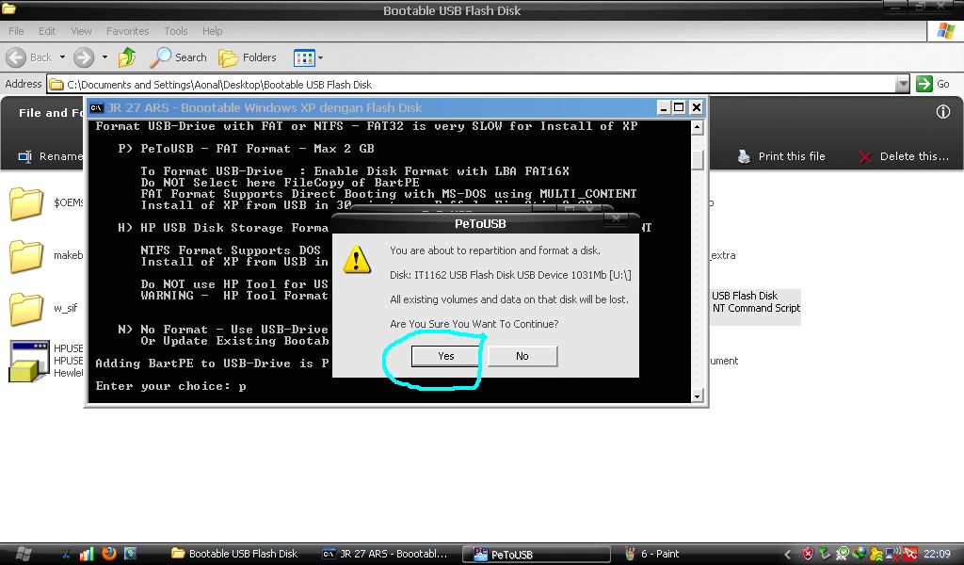Toggle the Folders pane
964x565 pixels.
(248, 57)
